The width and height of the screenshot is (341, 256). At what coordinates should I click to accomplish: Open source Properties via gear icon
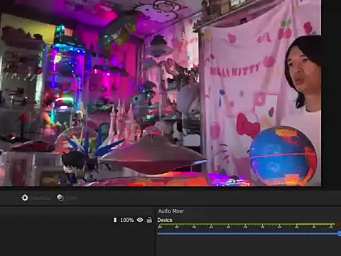click(25, 198)
